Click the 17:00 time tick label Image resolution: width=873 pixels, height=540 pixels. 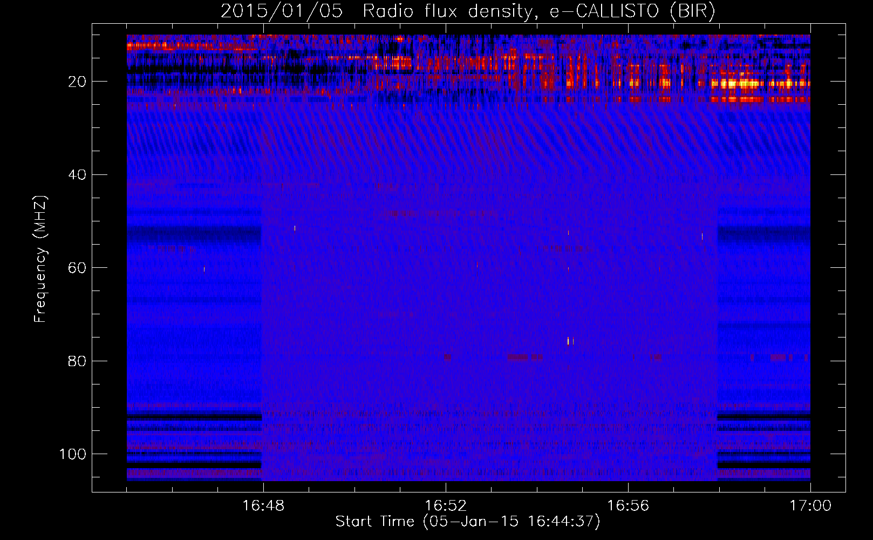(810, 506)
